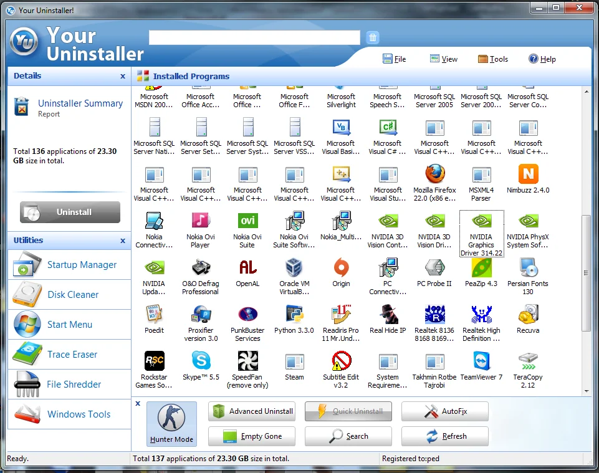Select the NVIDIA Update icon
599x473 pixels.
click(155, 267)
